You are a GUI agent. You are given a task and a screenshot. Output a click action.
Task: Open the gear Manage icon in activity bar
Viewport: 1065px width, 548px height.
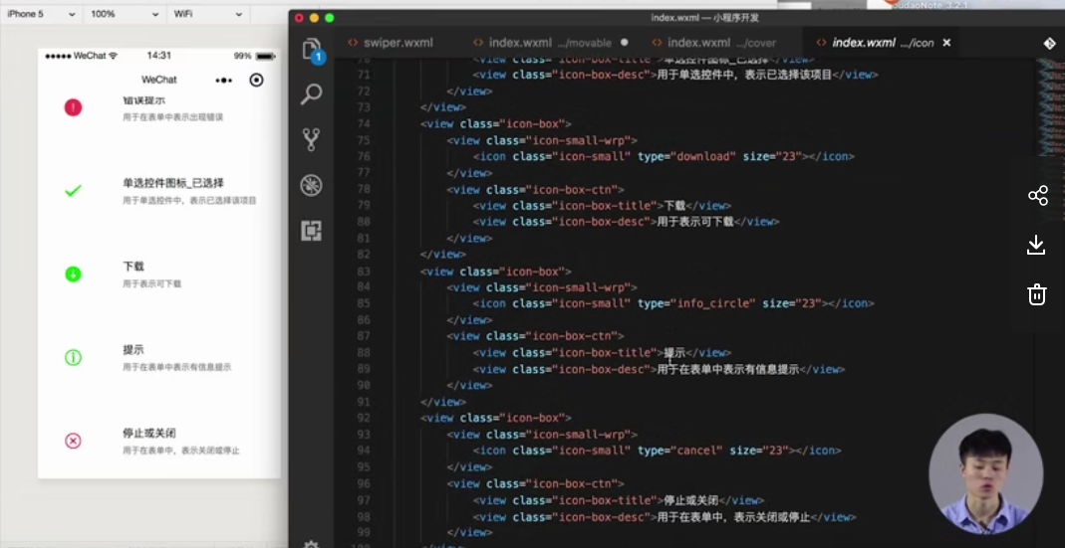[311, 543]
